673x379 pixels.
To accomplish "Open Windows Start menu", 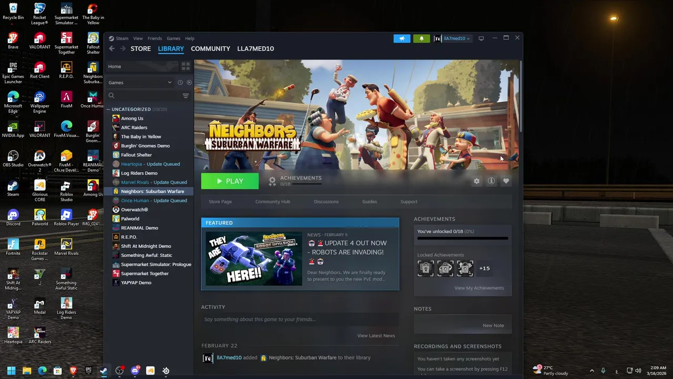I will pyautogui.click(x=12, y=371).
